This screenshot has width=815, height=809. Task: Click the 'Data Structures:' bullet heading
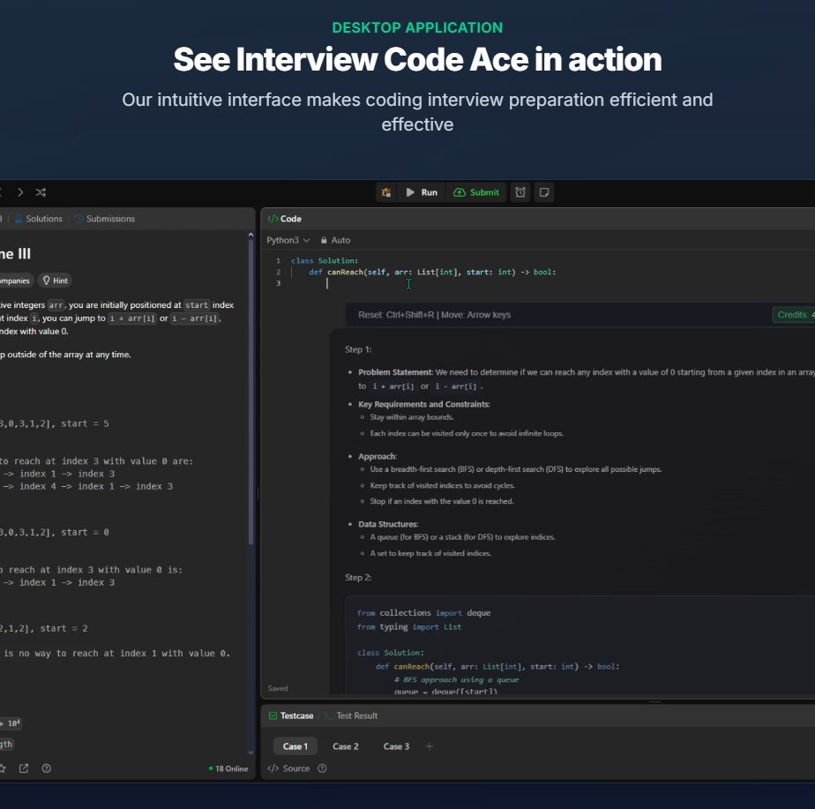coord(388,524)
